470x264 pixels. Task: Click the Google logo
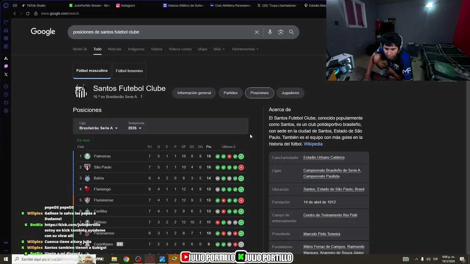tap(43, 32)
